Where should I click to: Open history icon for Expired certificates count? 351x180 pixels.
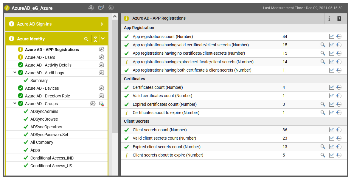pos(339,104)
